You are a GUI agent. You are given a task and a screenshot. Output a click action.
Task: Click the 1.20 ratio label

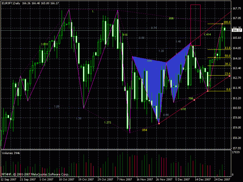(x=161, y=51)
